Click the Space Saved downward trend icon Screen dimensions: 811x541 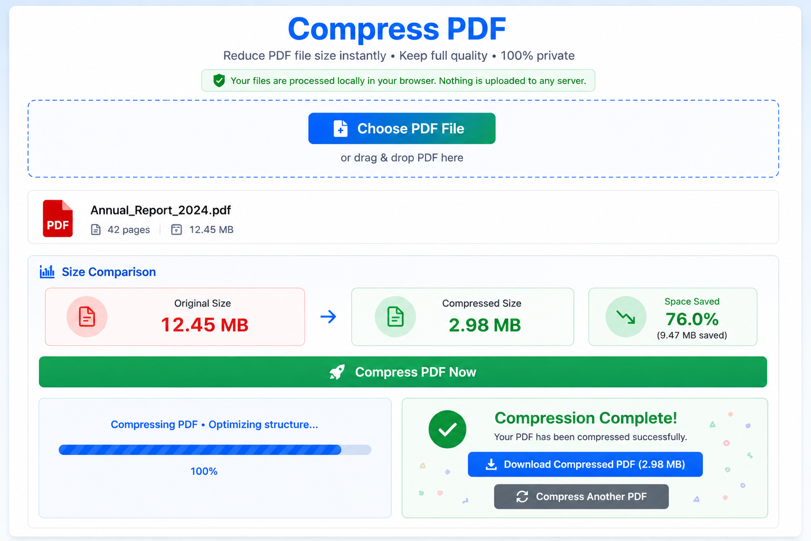point(626,316)
